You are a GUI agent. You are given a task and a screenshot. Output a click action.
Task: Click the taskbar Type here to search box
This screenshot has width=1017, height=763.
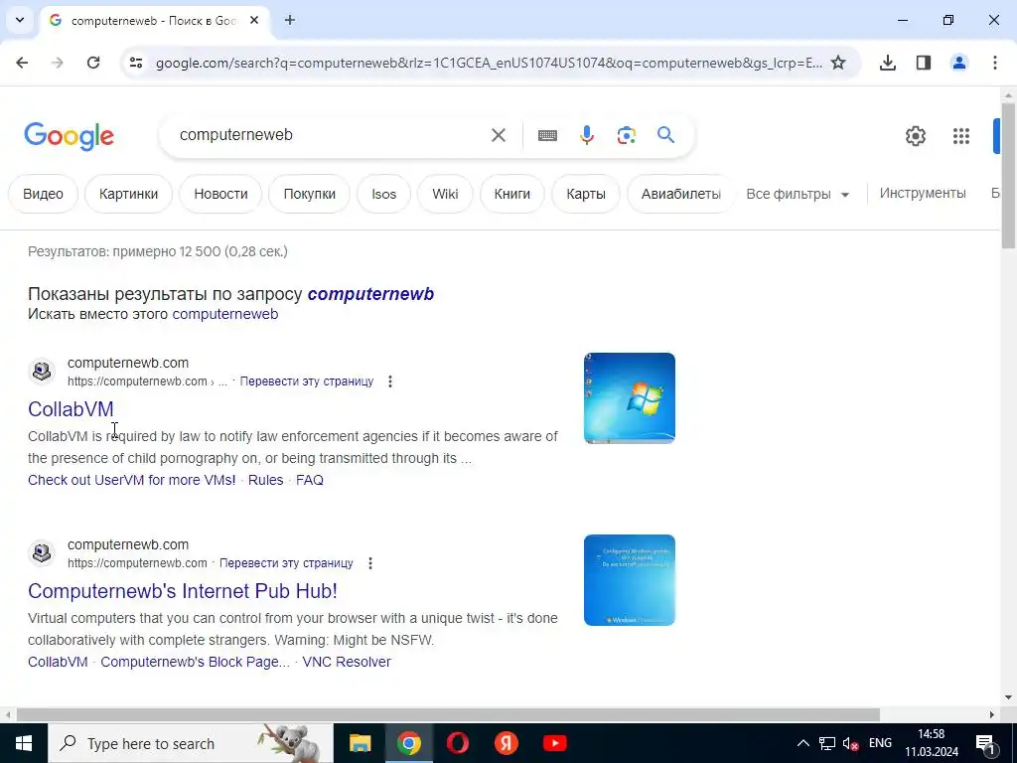tap(191, 743)
